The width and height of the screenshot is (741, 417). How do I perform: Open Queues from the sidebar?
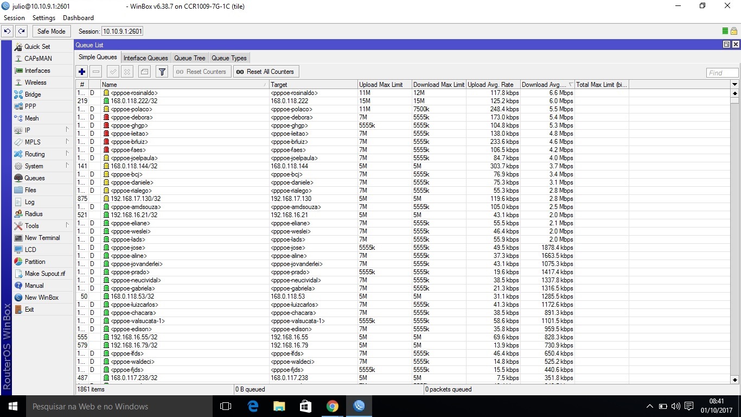coord(34,178)
